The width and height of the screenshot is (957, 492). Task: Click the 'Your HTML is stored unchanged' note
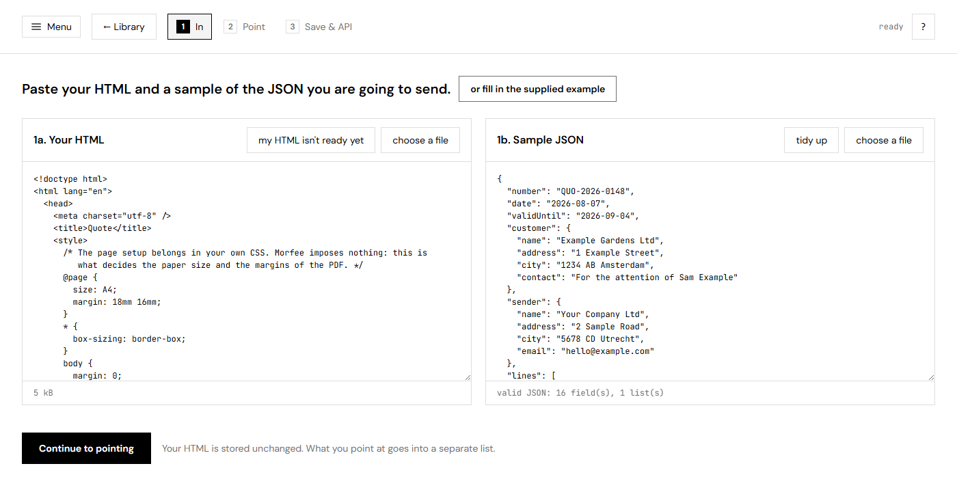click(x=328, y=448)
